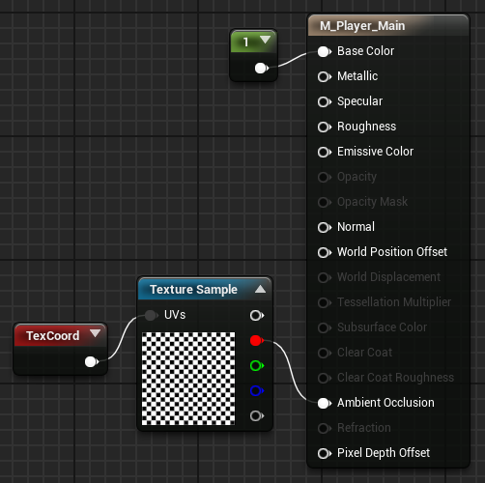The width and height of the screenshot is (485, 483).
Task: Select the Texture Sample node title
Action: tap(193, 290)
